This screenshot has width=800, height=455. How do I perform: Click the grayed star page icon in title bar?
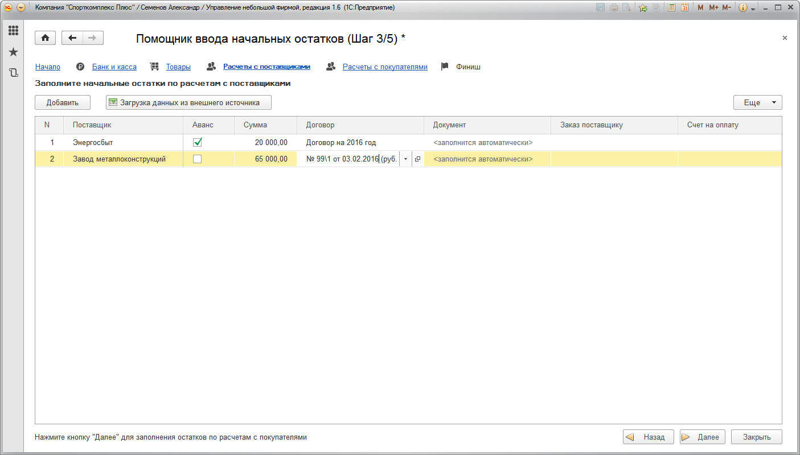tap(656, 7)
